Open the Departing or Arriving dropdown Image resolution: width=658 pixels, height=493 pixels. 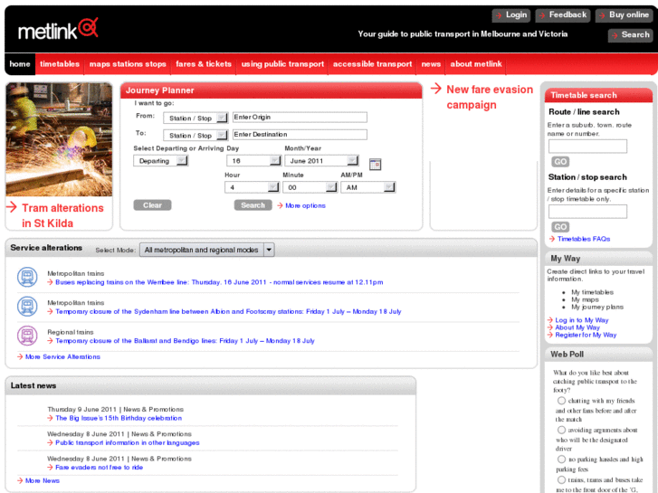[161, 161]
